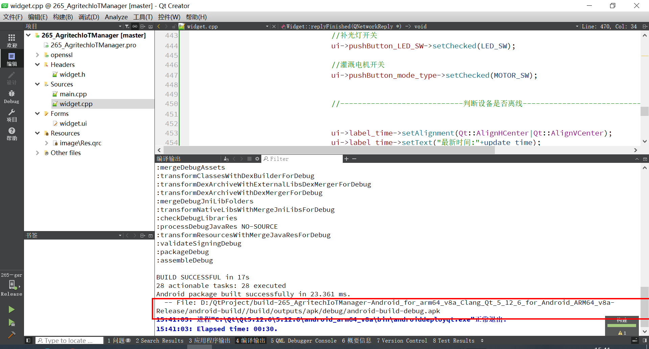
Task: Go back in editor navigation history
Action: [159, 26]
